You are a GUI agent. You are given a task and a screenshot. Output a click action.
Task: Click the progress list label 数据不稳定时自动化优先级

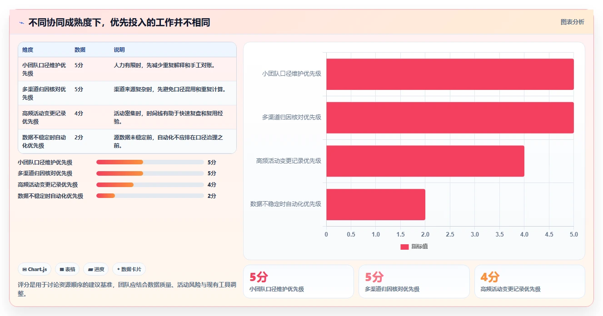tap(50, 196)
